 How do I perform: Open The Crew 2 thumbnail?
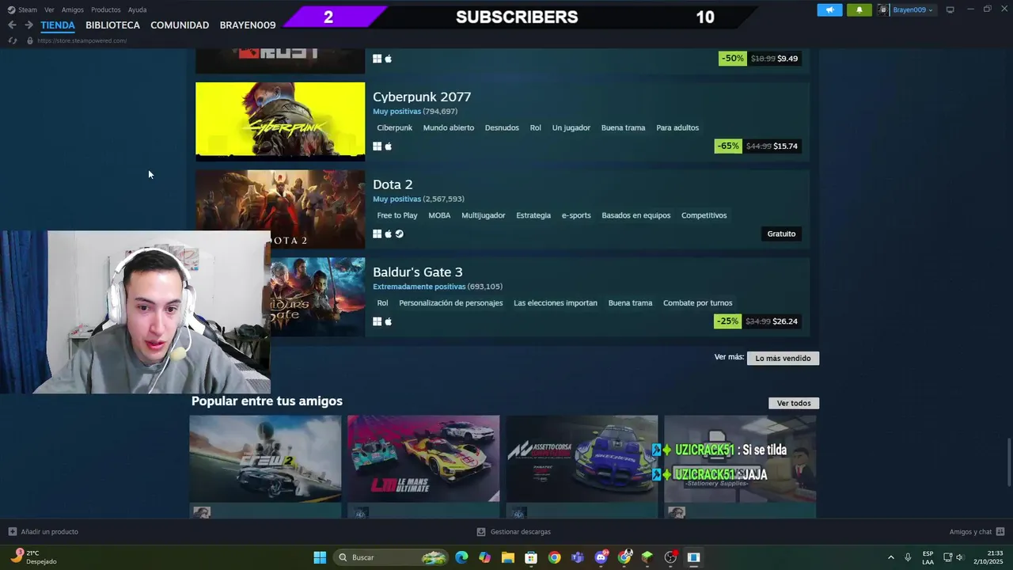pos(265,459)
